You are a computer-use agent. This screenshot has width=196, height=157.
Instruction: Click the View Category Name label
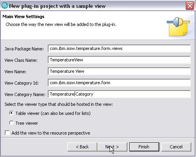coord(25,94)
